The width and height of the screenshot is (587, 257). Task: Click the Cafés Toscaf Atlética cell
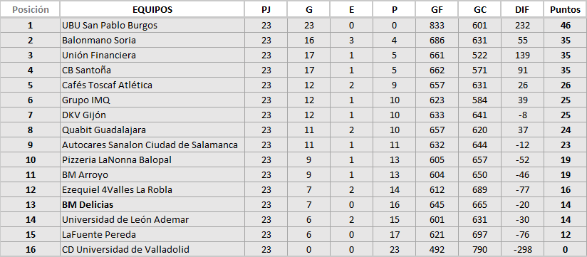click(152, 85)
